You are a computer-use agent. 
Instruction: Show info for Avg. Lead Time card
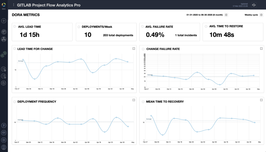(x=15, y=26)
